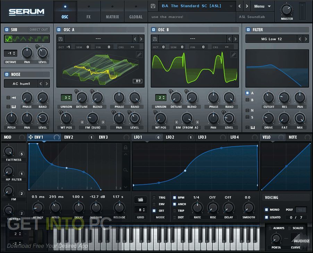Toggle LFO BPM sync checkbox

coord(175,198)
